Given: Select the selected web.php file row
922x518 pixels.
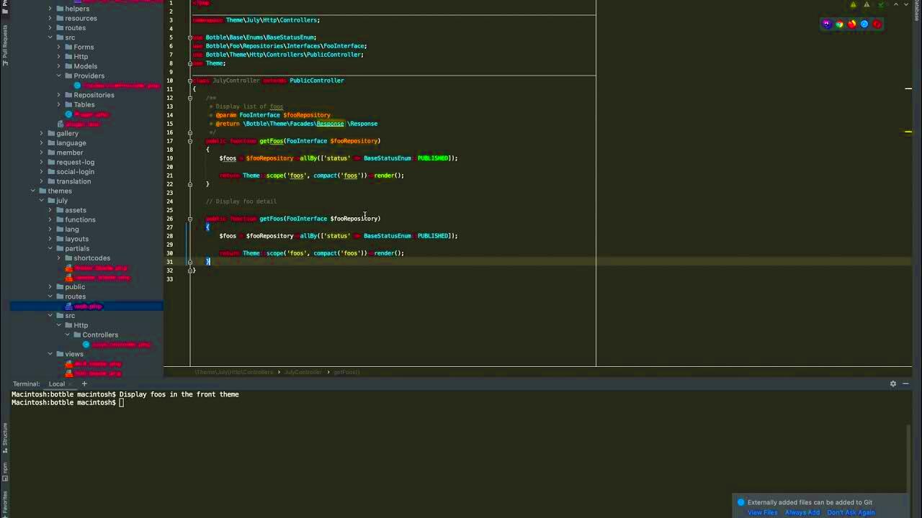Looking at the screenshot, I should coord(86,306).
